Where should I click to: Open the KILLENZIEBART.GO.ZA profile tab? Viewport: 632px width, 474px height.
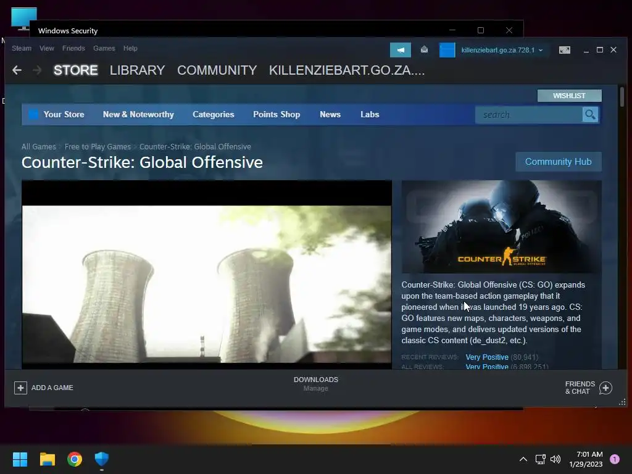point(347,70)
